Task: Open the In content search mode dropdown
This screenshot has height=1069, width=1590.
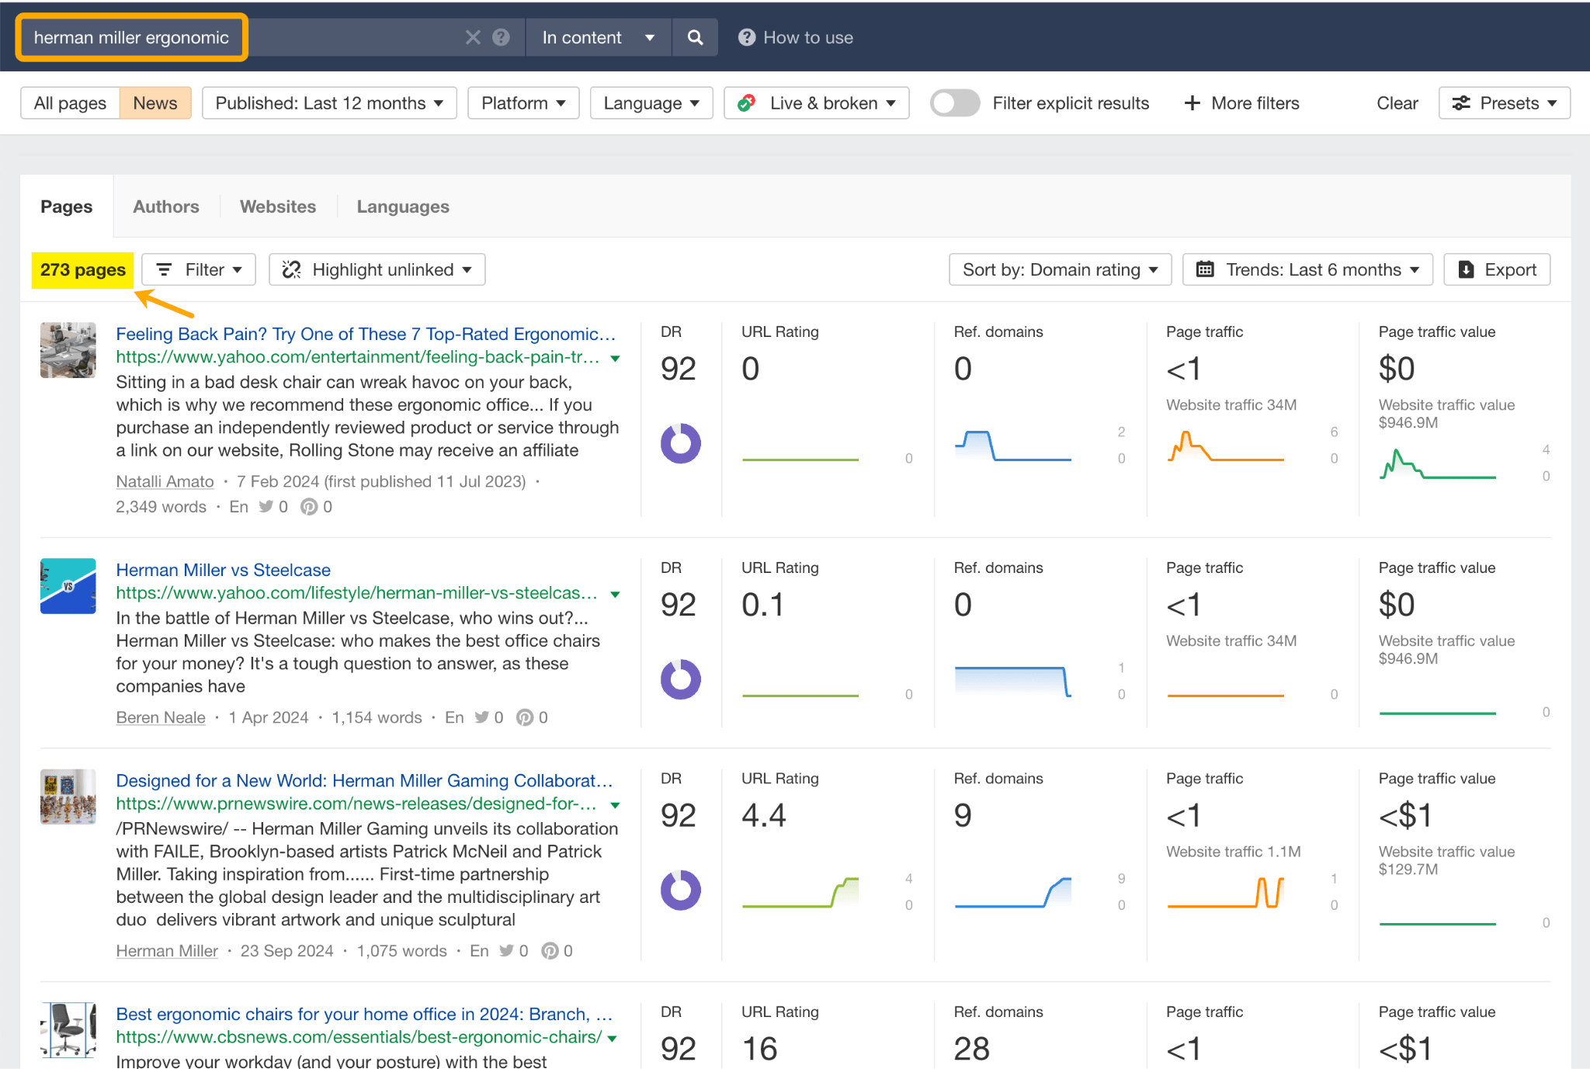Action: pos(599,37)
